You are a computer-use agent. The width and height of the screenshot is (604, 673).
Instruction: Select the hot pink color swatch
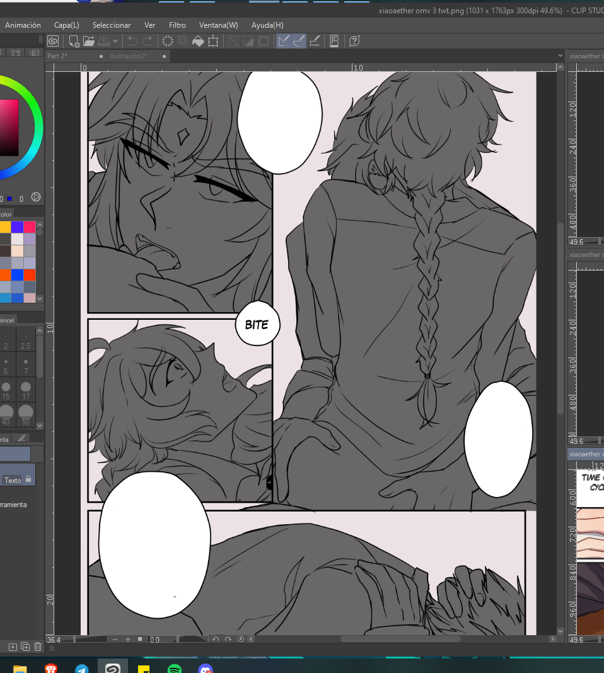point(30,226)
